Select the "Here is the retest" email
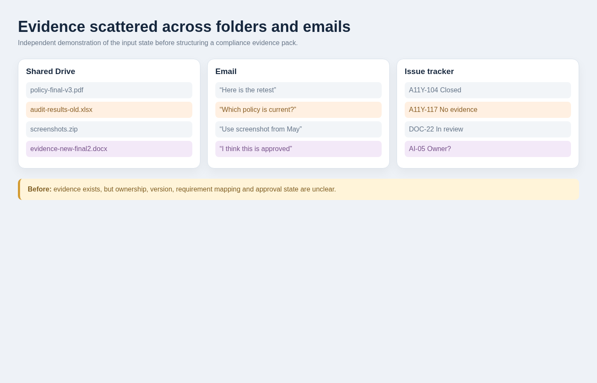The image size is (597, 383). pos(298,90)
